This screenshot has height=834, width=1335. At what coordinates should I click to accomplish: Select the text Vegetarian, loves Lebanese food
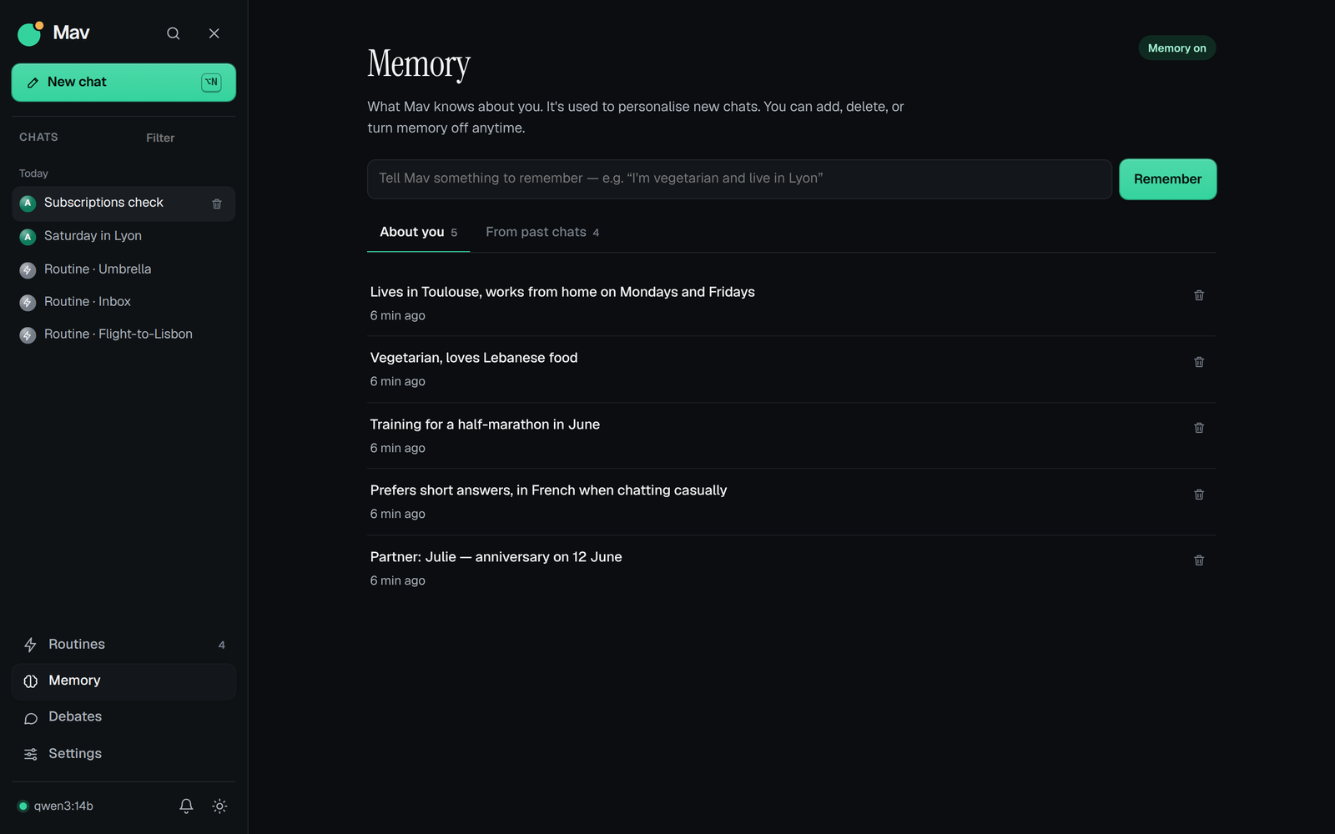(x=474, y=358)
